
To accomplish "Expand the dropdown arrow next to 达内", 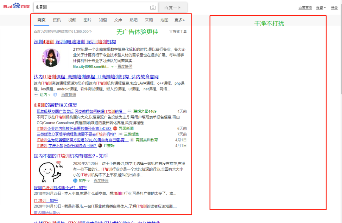I will [x=49, y=95].
